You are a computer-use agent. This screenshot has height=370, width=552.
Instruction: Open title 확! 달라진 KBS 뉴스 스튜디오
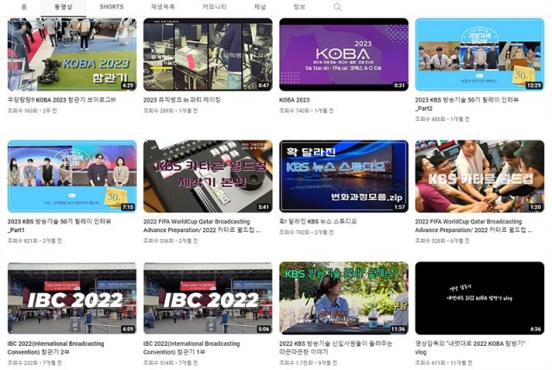pyautogui.click(x=318, y=222)
